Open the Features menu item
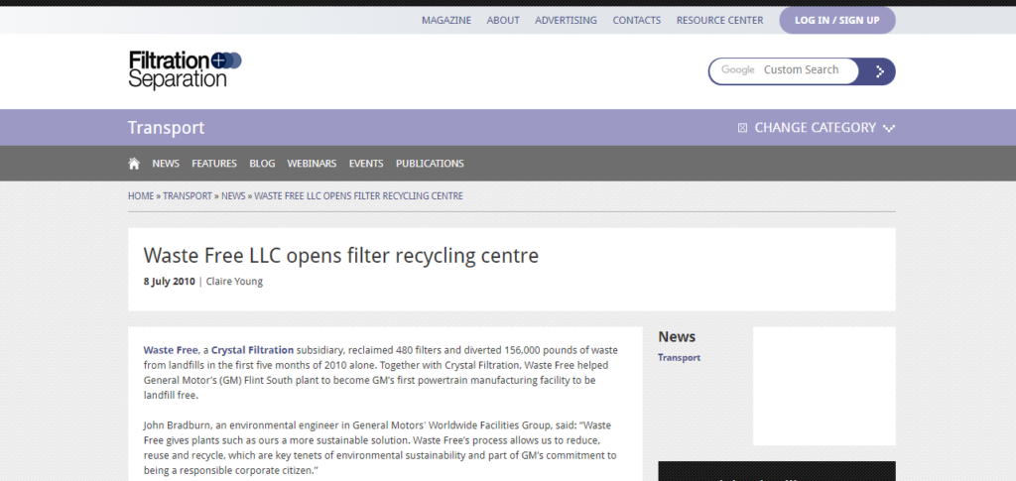 pos(214,164)
